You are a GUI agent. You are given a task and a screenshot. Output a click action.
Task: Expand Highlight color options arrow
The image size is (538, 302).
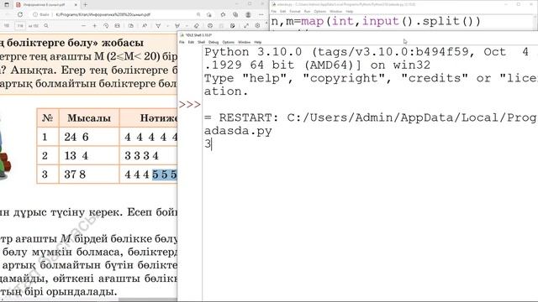coord(187,26)
